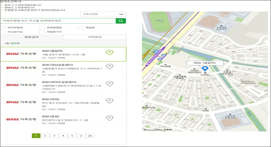Viewport: 271px width, 147px height.
Task: Go to results page 5
Action: (72, 136)
